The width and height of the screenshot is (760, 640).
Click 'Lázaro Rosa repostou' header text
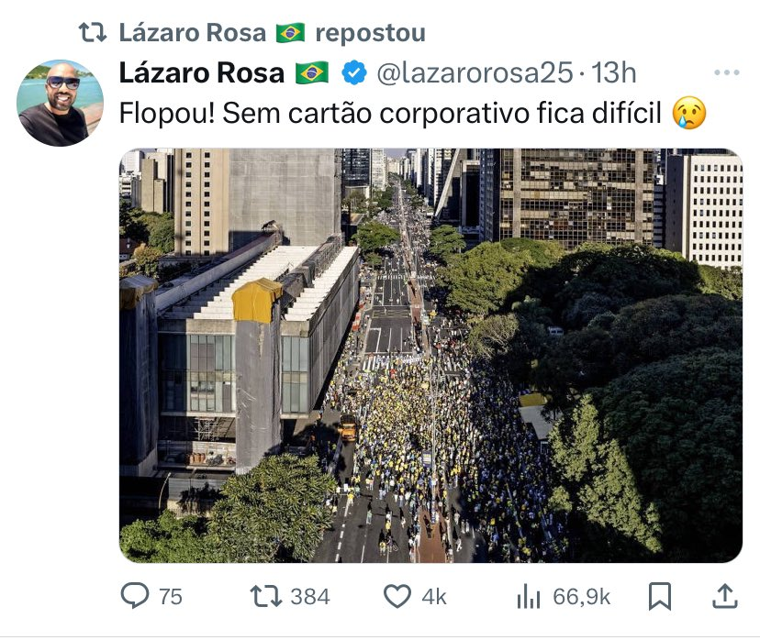pos(272,33)
